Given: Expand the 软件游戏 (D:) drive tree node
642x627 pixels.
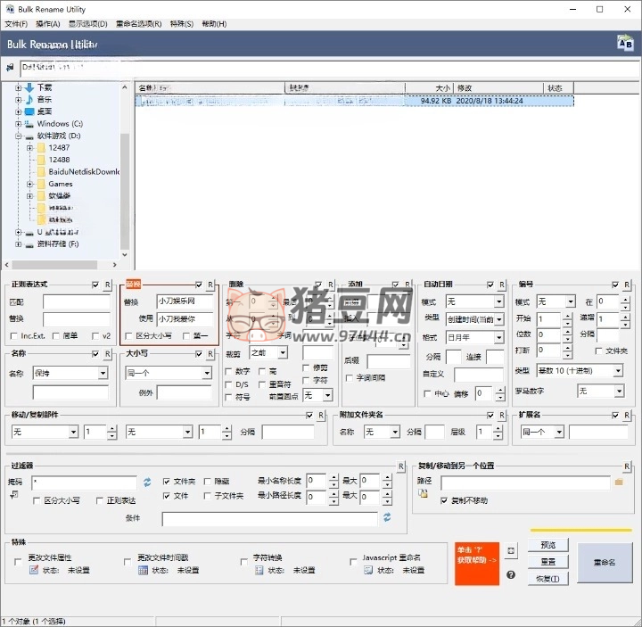Looking at the screenshot, I should [x=18, y=136].
